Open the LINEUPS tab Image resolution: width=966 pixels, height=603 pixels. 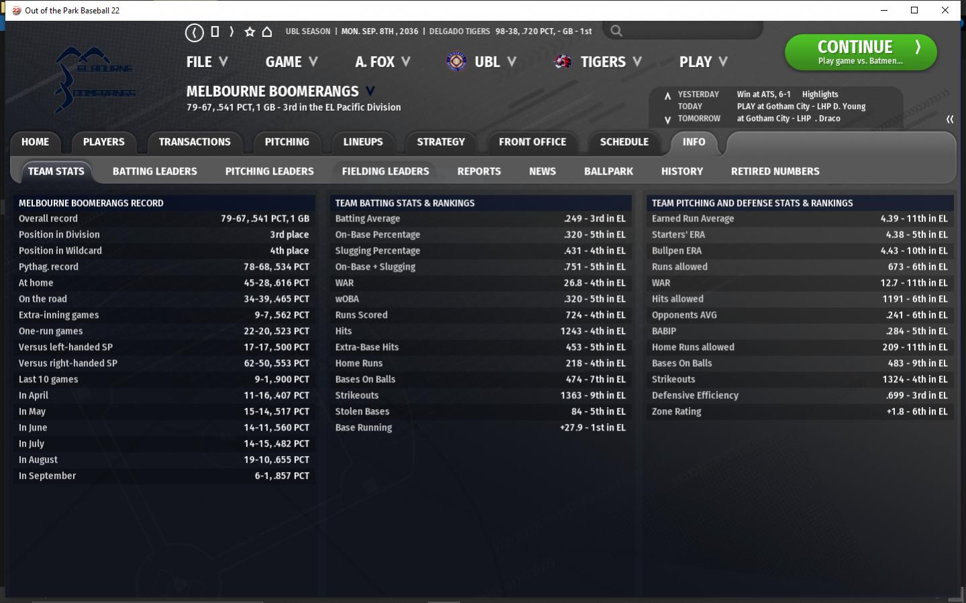coord(363,142)
